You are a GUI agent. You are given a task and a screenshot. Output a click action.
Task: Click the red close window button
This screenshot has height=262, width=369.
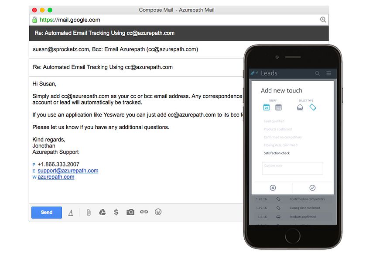(34, 10)
